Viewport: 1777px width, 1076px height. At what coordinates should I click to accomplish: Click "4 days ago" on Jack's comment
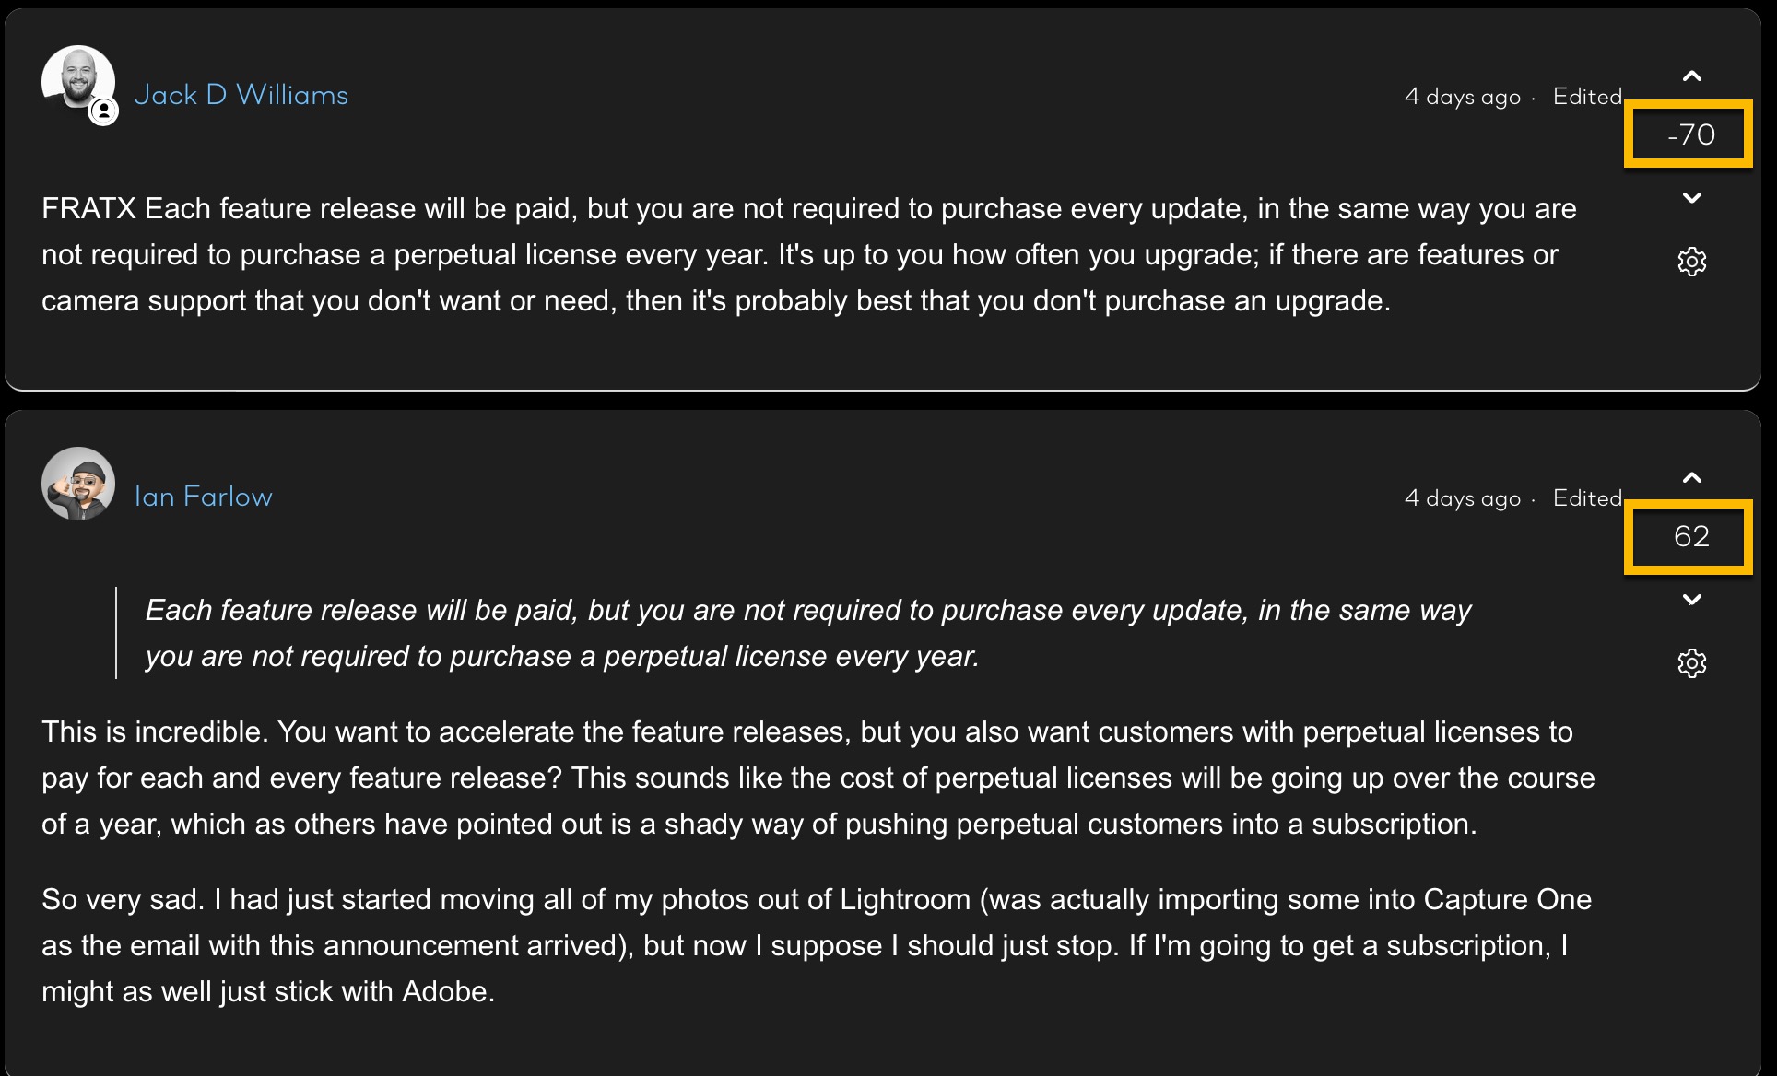1462,97
